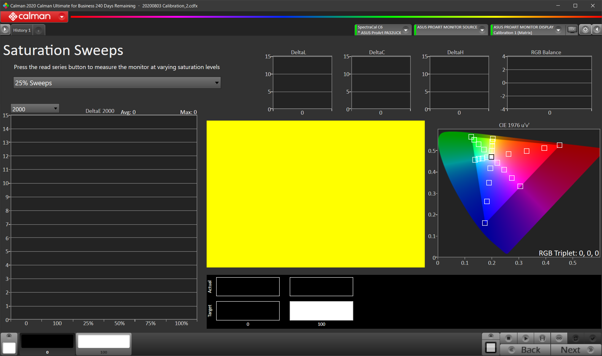Click the Actual 100 reading box

(321, 286)
